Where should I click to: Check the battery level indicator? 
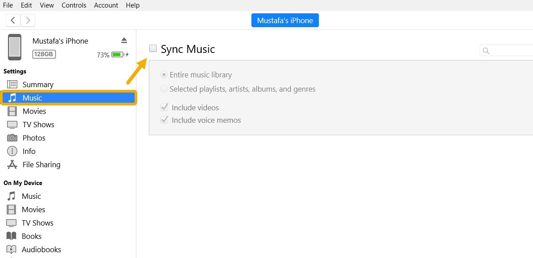[x=118, y=54]
